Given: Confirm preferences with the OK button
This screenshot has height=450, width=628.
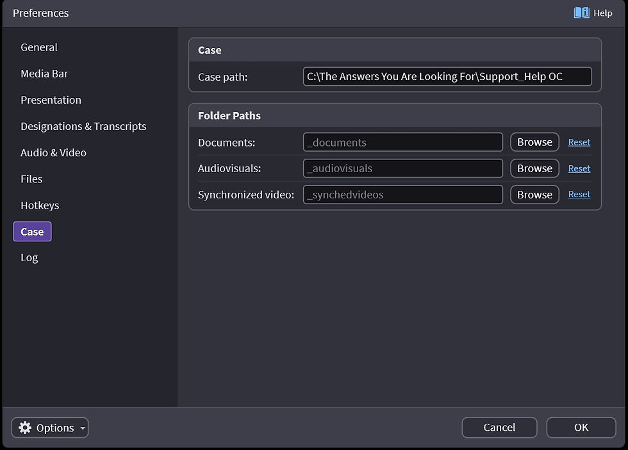Looking at the screenshot, I should tap(581, 427).
